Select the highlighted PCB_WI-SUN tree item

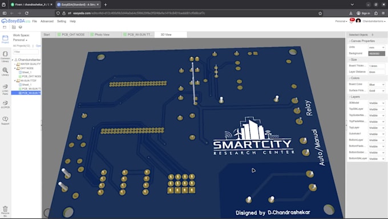pos(26,93)
